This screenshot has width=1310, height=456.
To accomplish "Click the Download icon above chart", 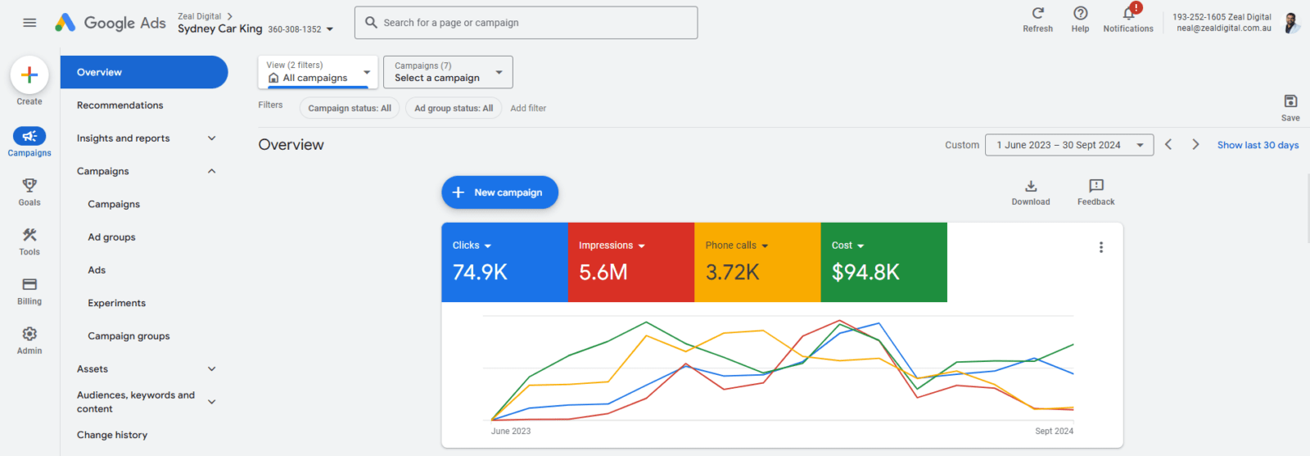I will 1031,186.
